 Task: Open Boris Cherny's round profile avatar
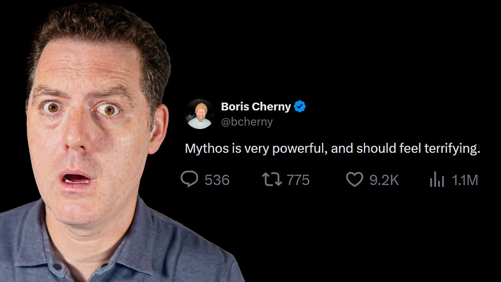tap(200, 114)
